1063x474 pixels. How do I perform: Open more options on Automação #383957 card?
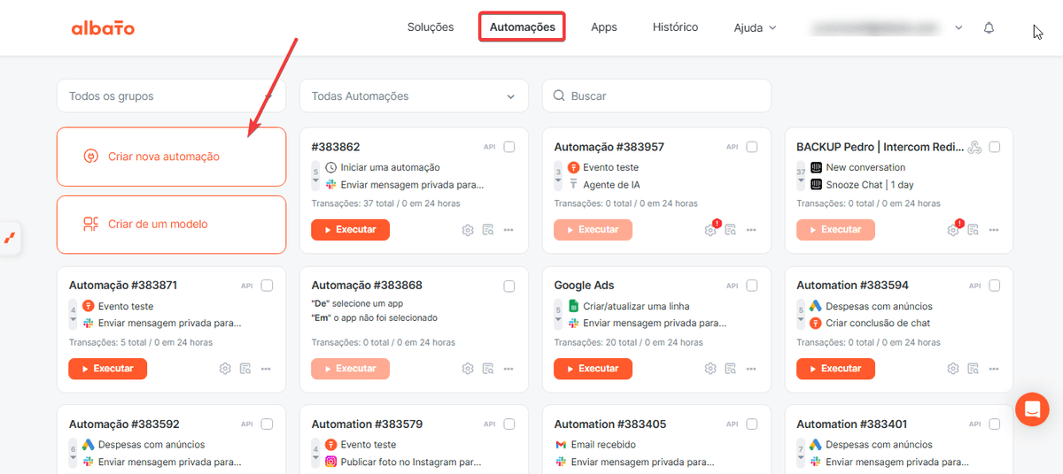pyautogui.click(x=751, y=230)
